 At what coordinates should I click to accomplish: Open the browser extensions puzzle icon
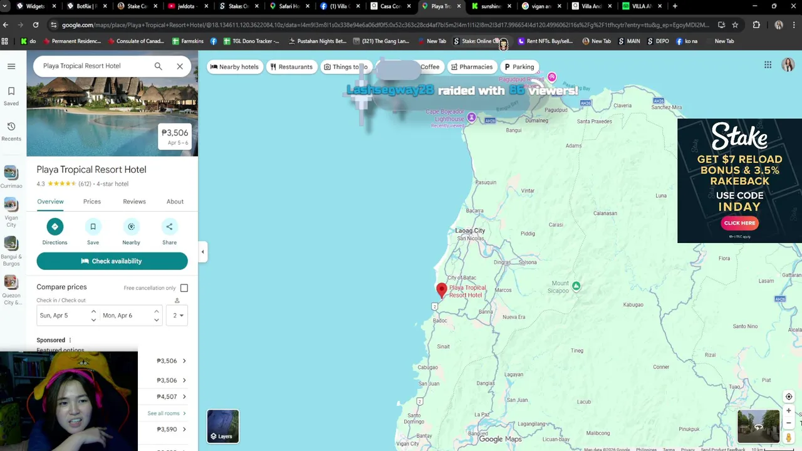point(756,25)
